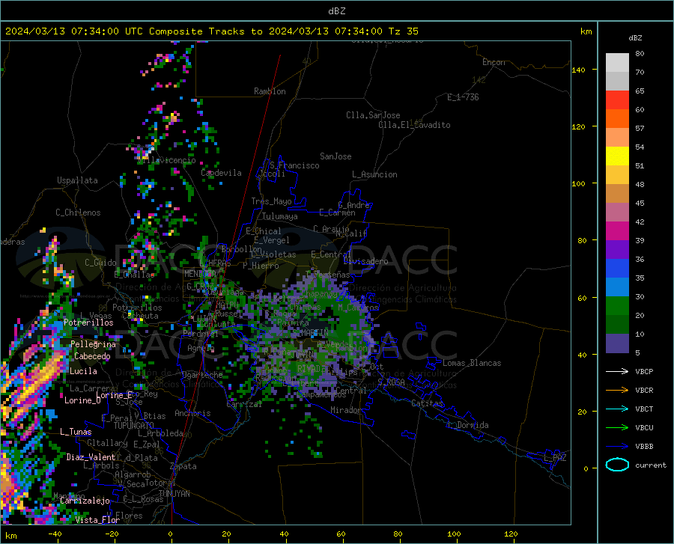Click the 'Vista_Flor' map label
This screenshot has width=674, height=544.
point(97,520)
